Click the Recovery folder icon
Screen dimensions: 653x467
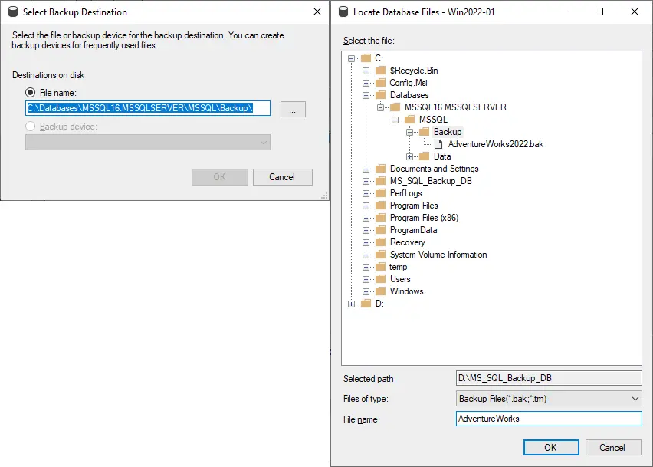coord(381,242)
